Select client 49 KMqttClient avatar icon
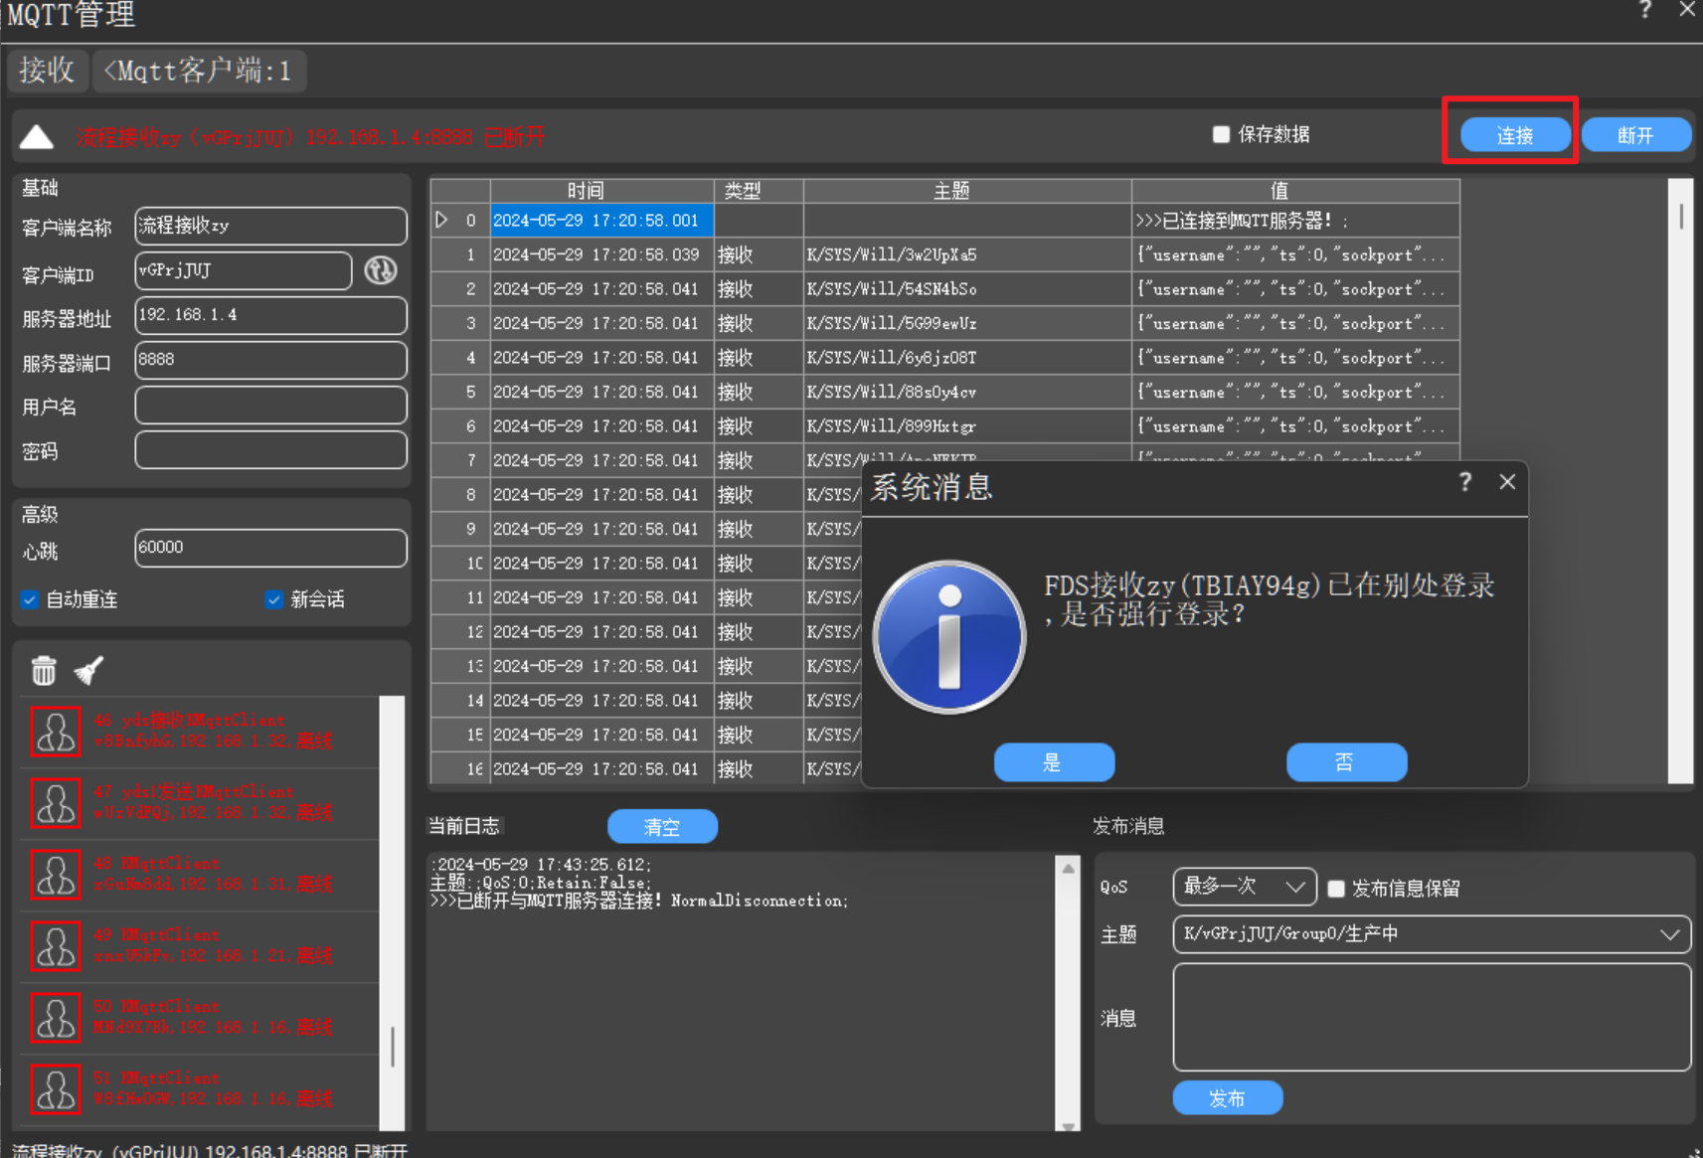The width and height of the screenshot is (1703, 1158). (x=56, y=946)
